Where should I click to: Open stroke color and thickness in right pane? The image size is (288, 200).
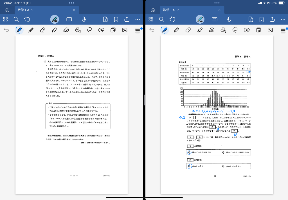point(283,30)
